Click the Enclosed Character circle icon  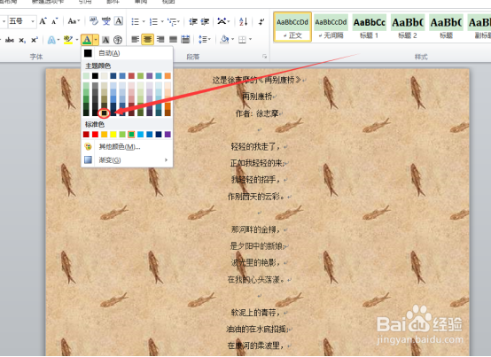click(118, 40)
